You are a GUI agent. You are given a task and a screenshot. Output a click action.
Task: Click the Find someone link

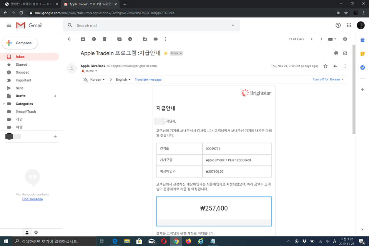click(x=32, y=199)
